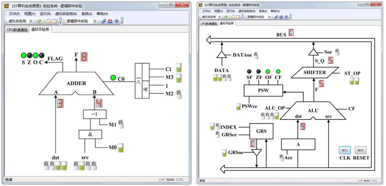
Task: Click the calendar icon in right window toolbar
Action: point(281,17)
